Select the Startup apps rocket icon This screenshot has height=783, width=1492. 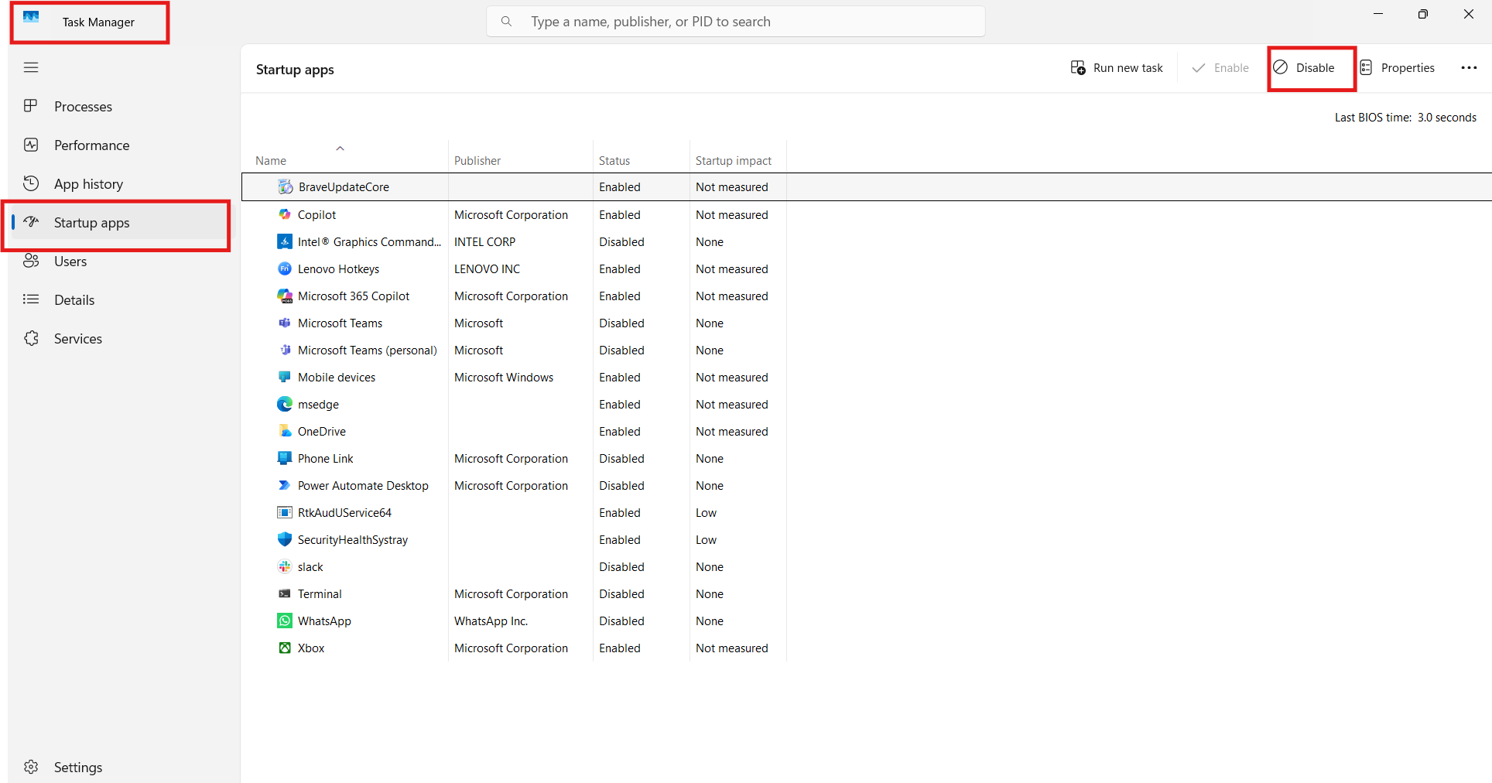point(31,222)
